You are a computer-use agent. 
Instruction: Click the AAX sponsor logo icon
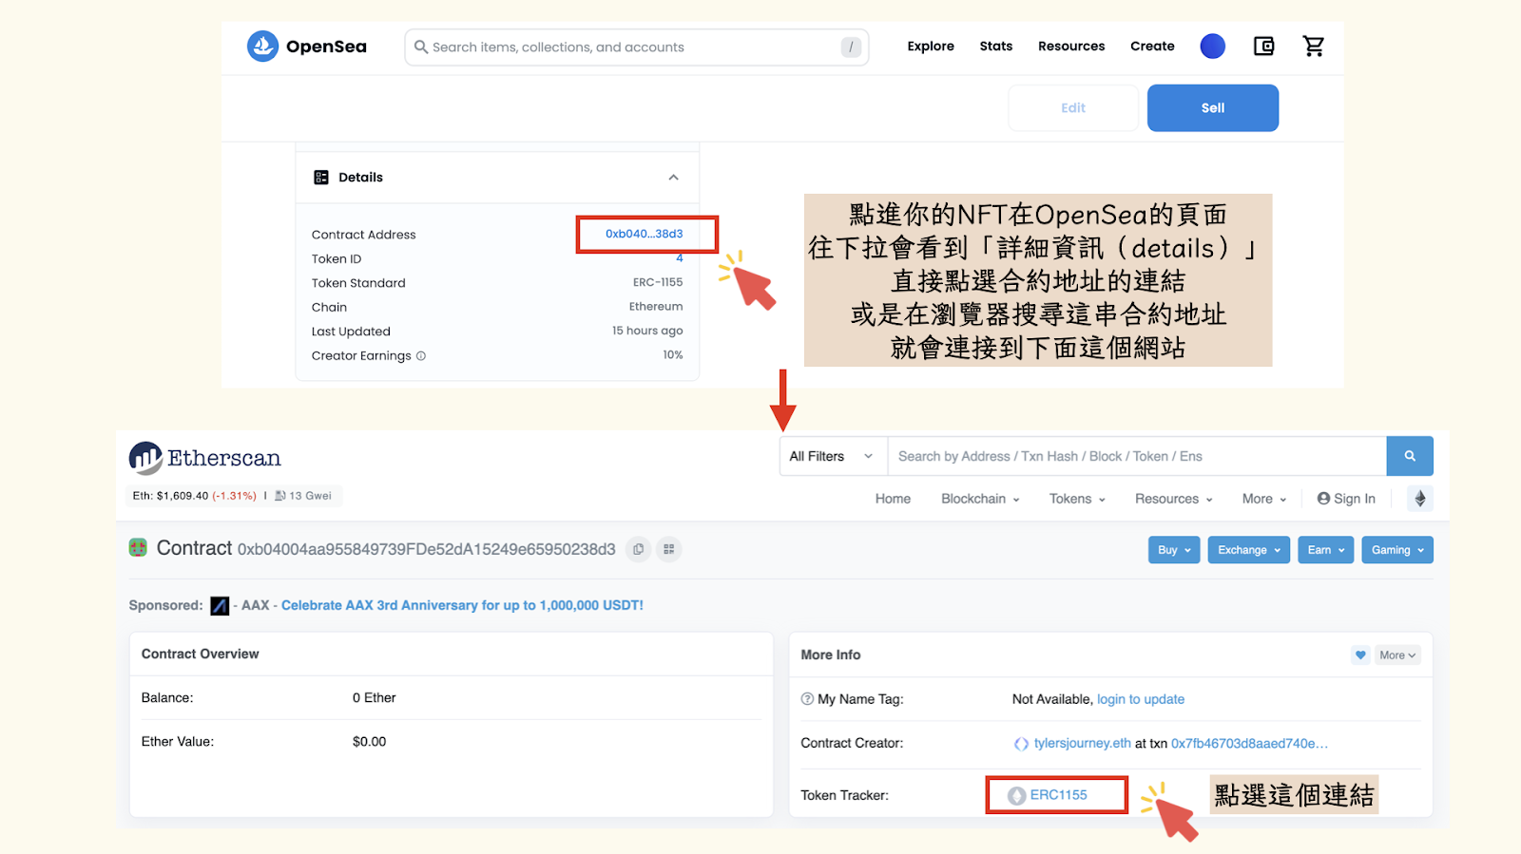pos(220,606)
